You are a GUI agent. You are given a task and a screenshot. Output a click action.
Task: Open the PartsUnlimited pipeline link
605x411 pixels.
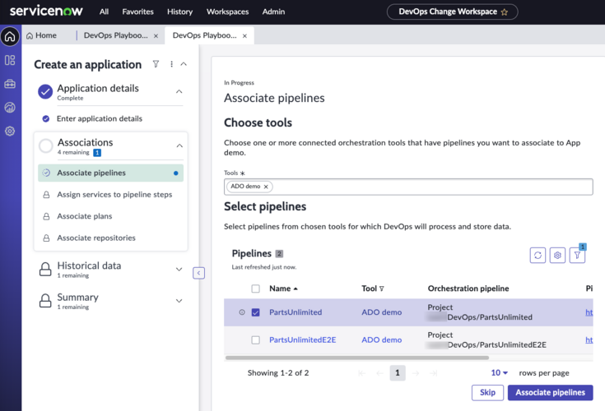point(296,312)
